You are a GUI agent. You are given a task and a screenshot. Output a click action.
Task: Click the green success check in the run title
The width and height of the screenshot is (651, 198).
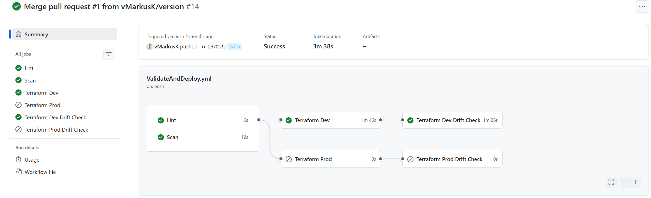[17, 6]
